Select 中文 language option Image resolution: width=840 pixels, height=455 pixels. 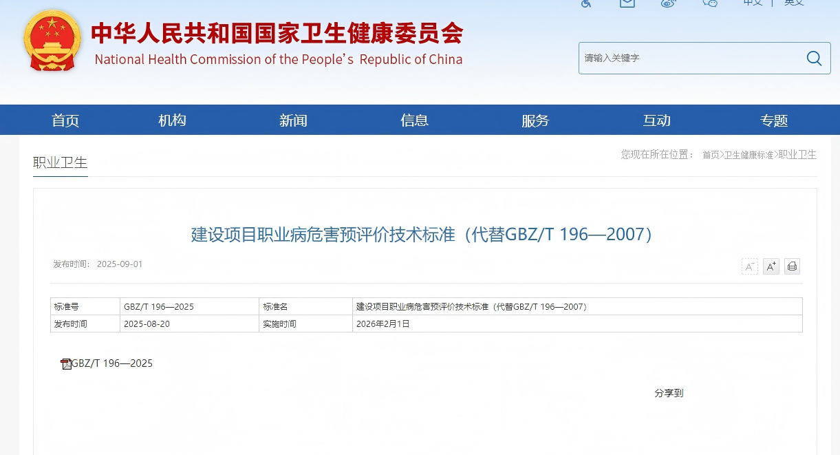(753, 3)
